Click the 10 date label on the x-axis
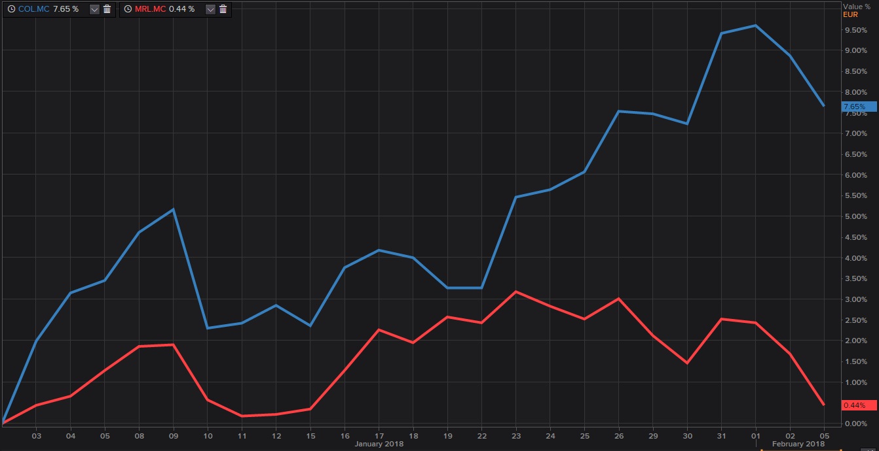Screen dimensions: 879x451 click(208, 435)
